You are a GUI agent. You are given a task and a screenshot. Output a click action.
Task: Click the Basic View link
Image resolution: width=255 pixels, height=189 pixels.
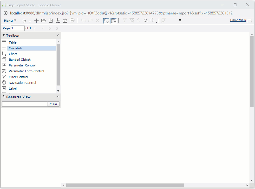(238, 20)
